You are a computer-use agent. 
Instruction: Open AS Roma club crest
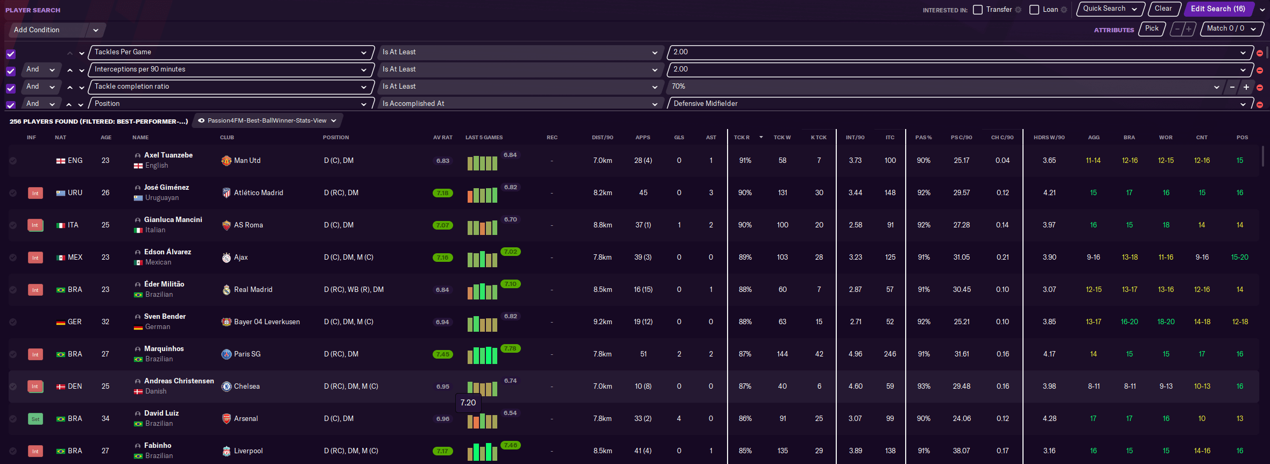pos(227,225)
